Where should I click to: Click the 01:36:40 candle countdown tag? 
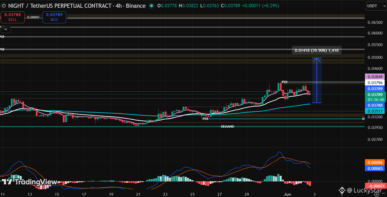[x=376, y=100]
